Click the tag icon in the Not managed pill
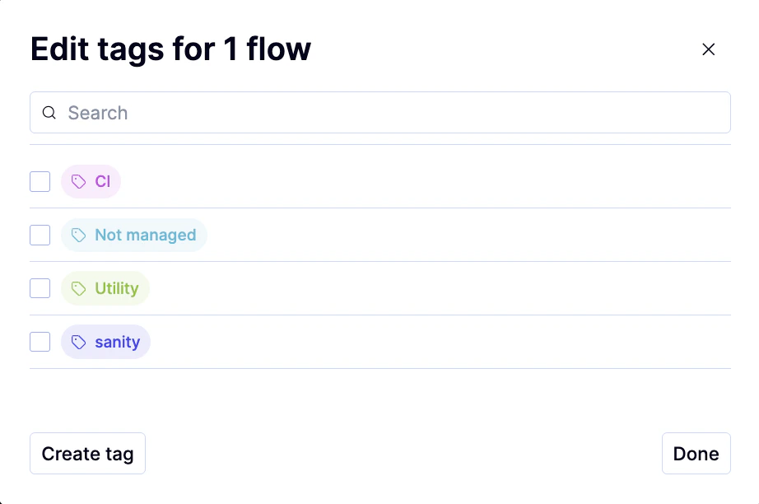The height and width of the screenshot is (504, 759). click(x=79, y=235)
